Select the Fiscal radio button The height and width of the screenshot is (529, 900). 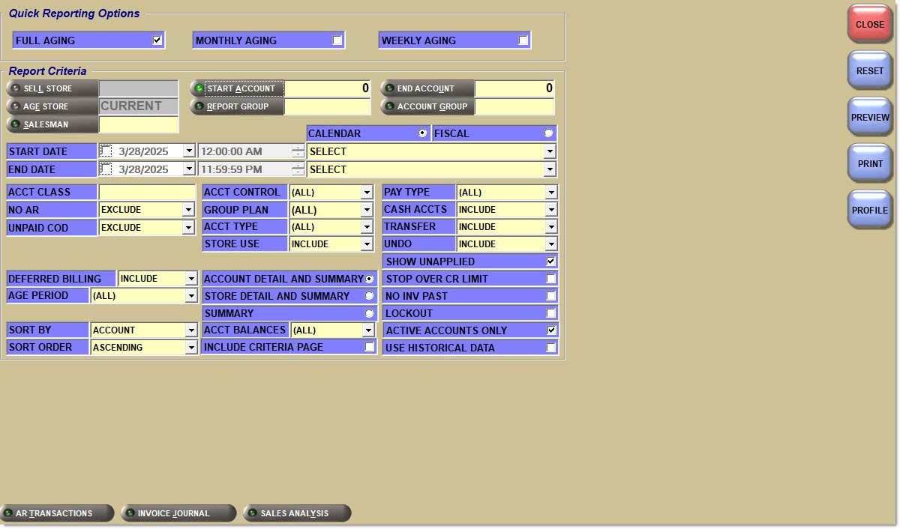click(549, 133)
